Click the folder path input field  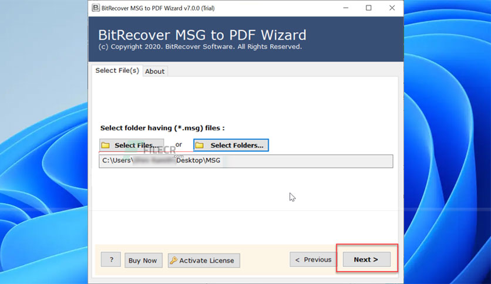(x=246, y=161)
